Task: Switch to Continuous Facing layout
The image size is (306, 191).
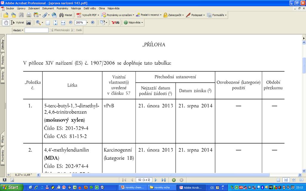Action: (293, 180)
